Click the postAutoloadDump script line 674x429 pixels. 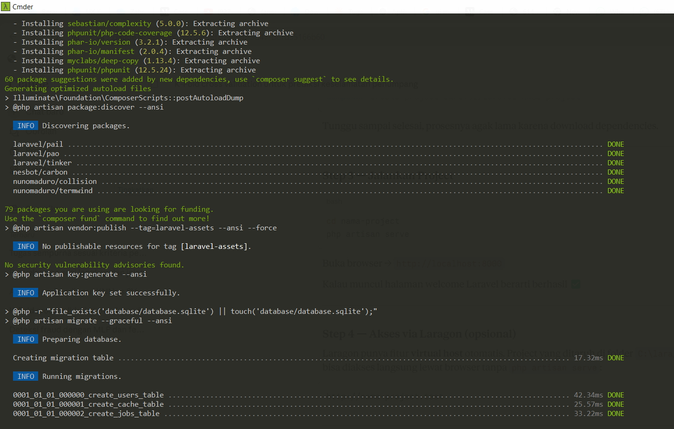coord(124,98)
